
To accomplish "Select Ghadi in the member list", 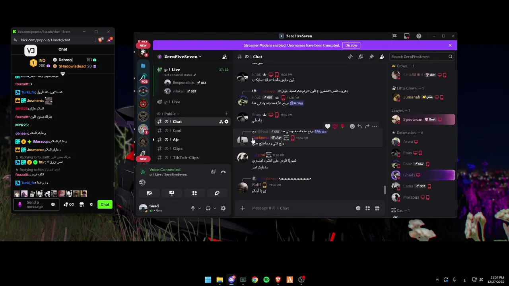I will click(x=423, y=175).
